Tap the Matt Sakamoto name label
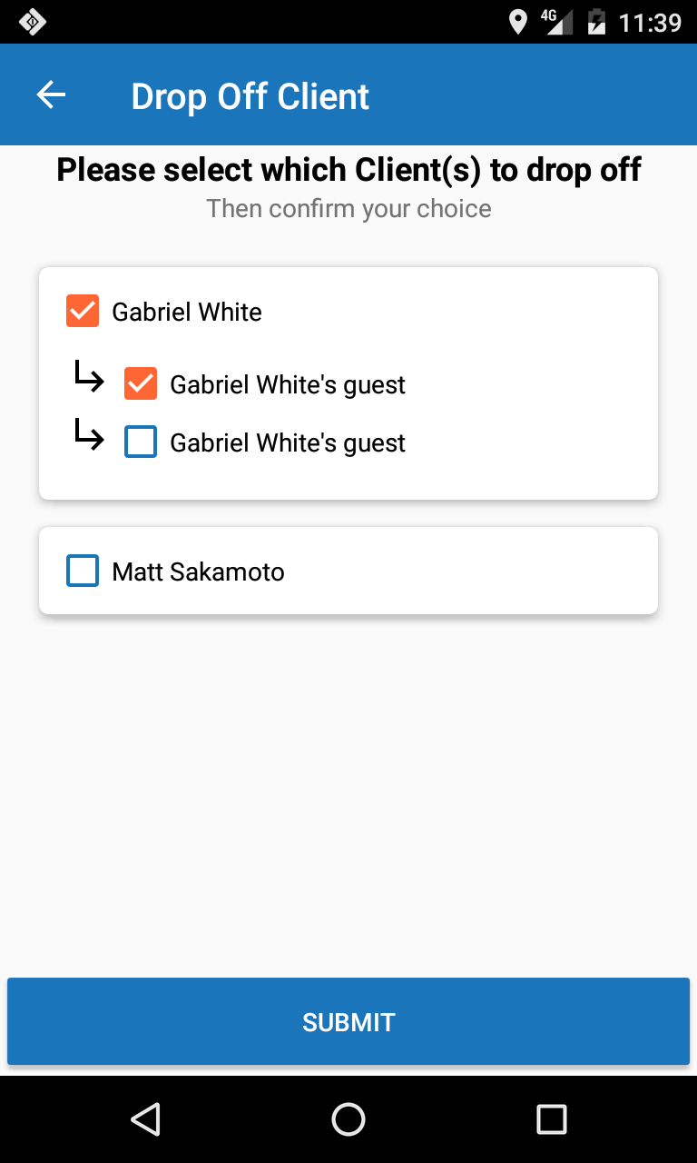This screenshot has height=1163, width=697. tap(198, 572)
